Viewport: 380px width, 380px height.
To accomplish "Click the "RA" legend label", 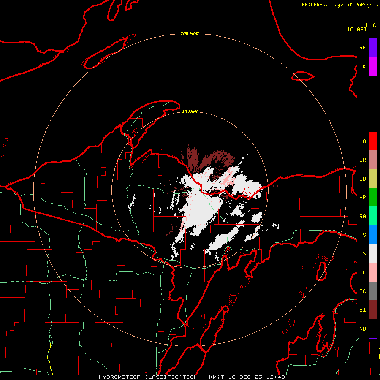I will [x=362, y=217].
